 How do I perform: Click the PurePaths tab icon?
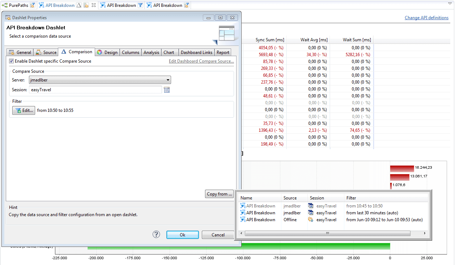5,5
